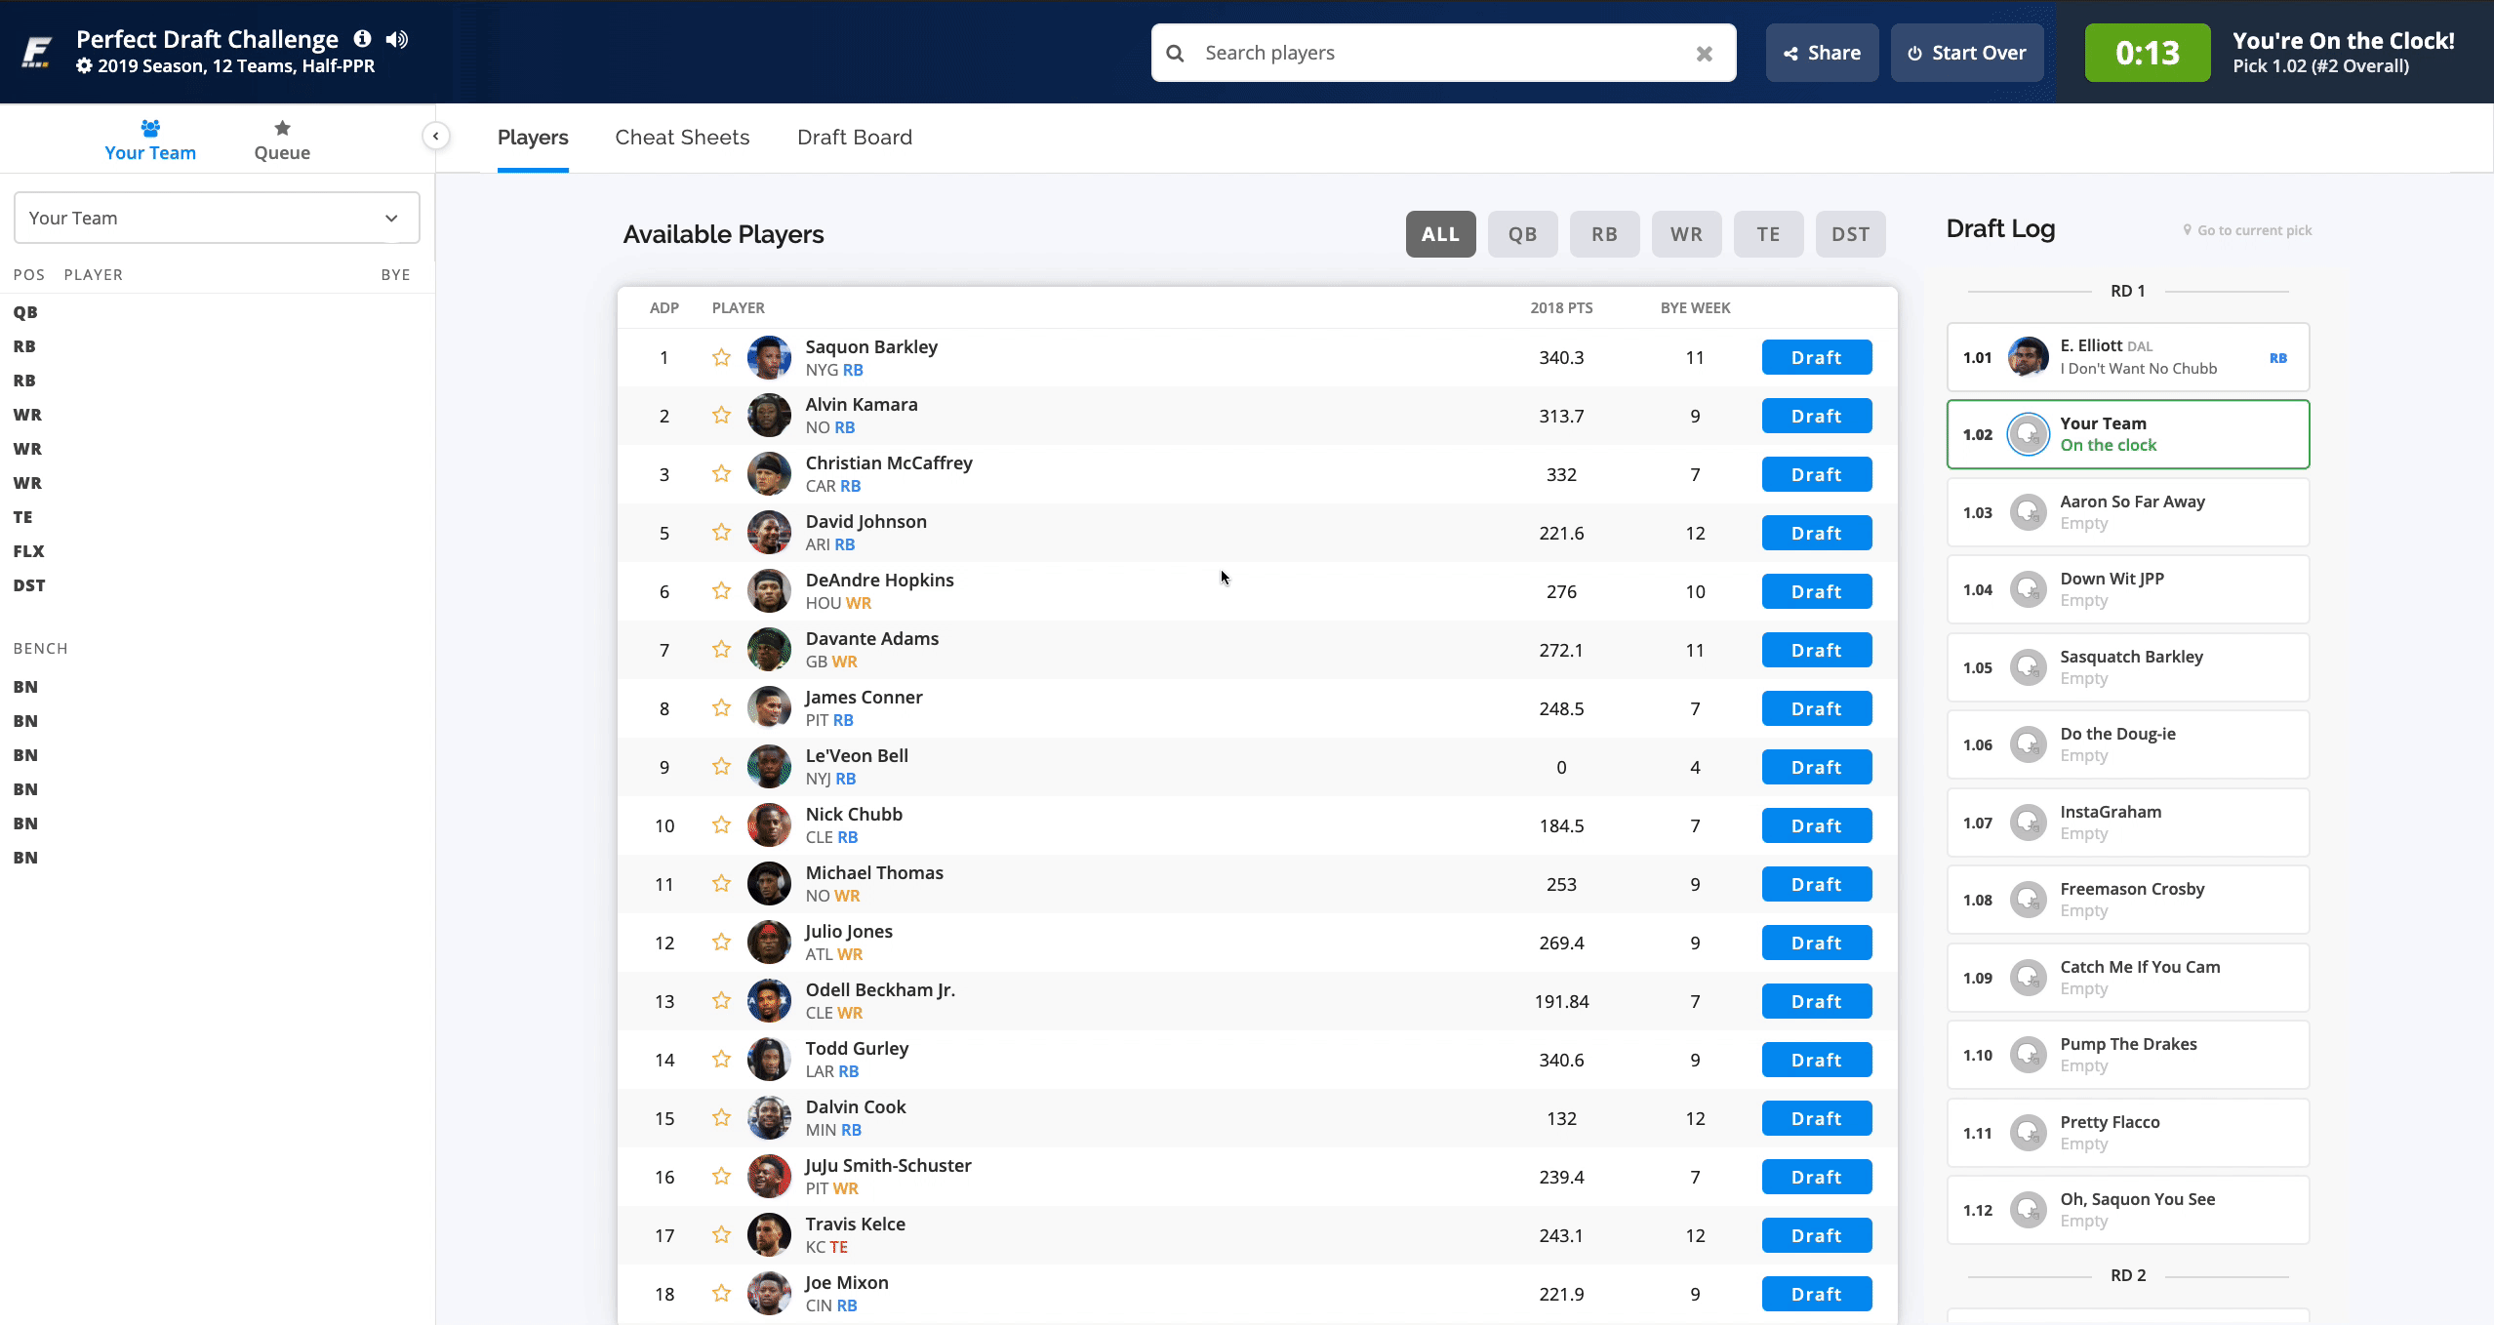Star Saquon Barkley as favorite
This screenshot has width=2494, height=1325.
(x=721, y=358)
